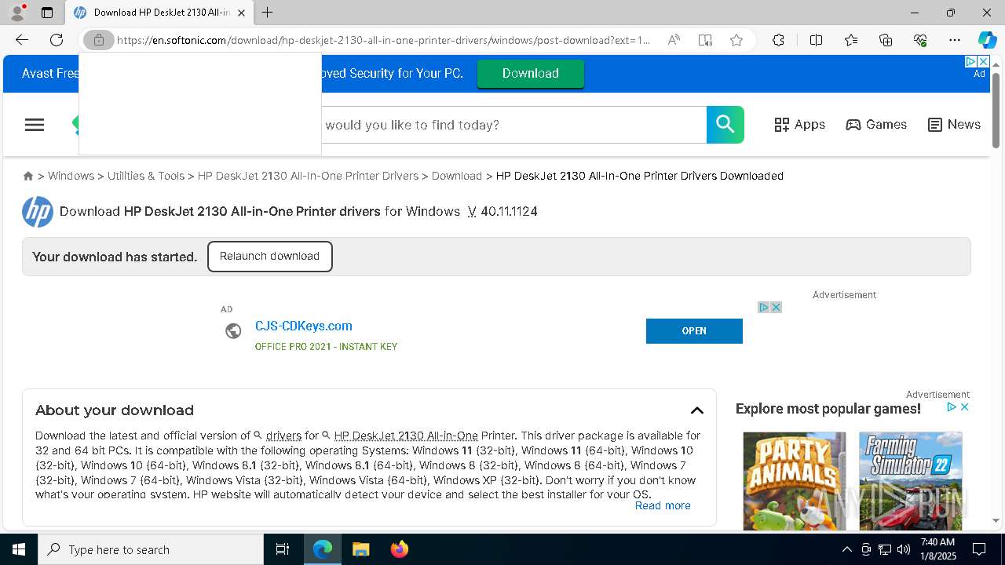
Task: Go to Softonic home breadcrumb icon
Action: [x=28, y=176]
